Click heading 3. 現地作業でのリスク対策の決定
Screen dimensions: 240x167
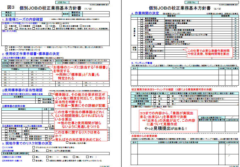click(x=27, y=143)
